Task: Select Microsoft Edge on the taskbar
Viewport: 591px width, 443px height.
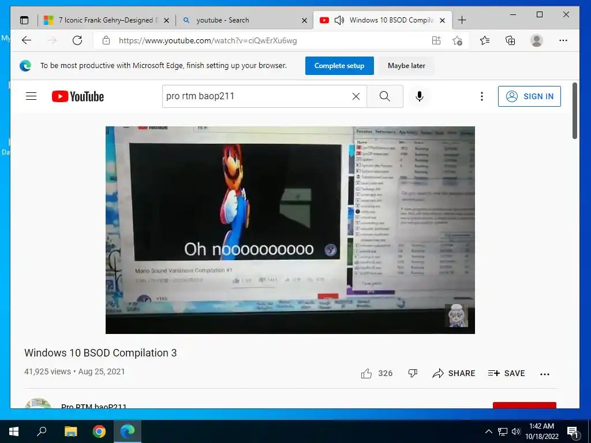Action: point(128,431)
